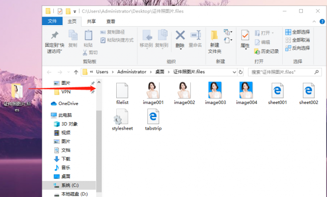Switch to the Share ribbon tab

click(x=92, y=21)
